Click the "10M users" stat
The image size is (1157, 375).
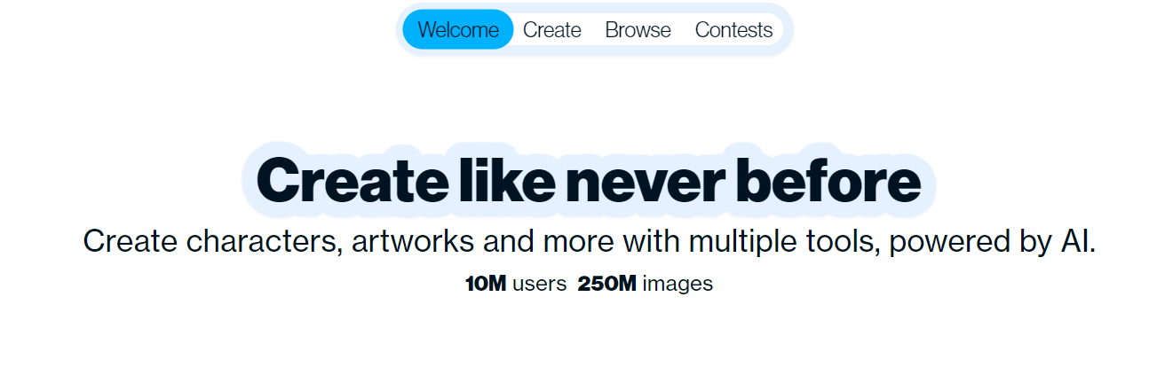coord(516,284)
